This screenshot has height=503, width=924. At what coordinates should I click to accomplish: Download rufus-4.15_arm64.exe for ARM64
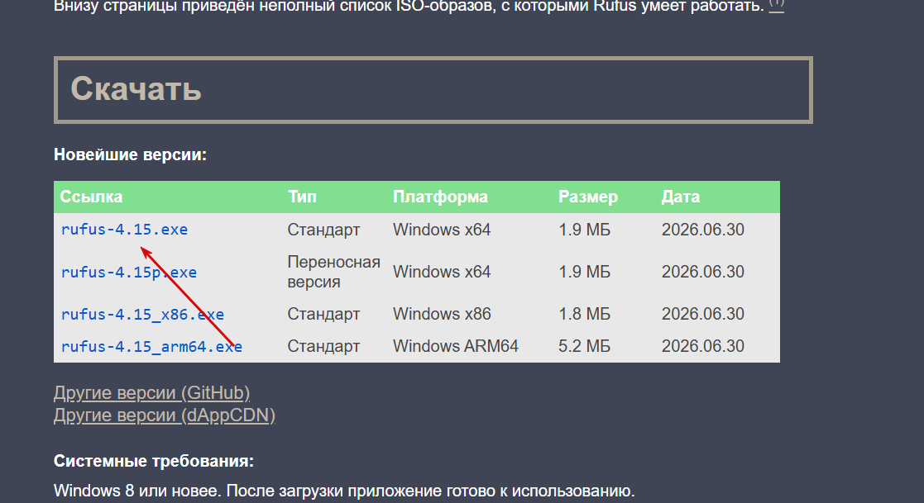151,347
